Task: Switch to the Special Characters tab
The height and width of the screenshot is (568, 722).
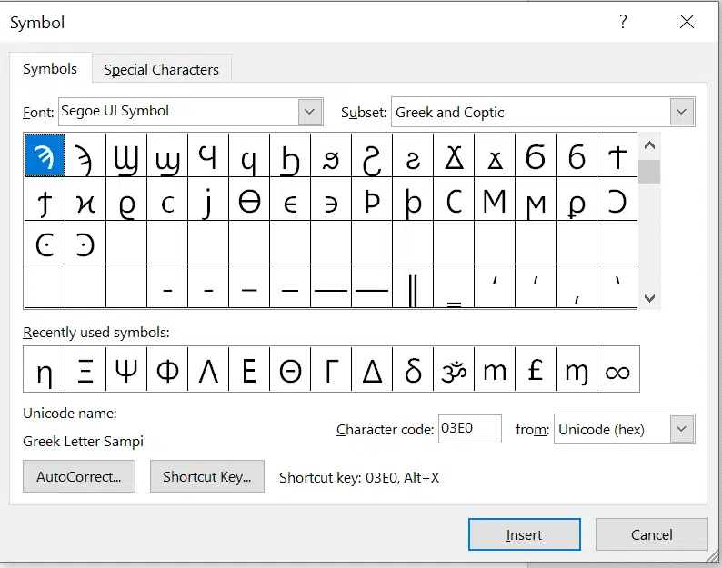Action: [161, 69]
